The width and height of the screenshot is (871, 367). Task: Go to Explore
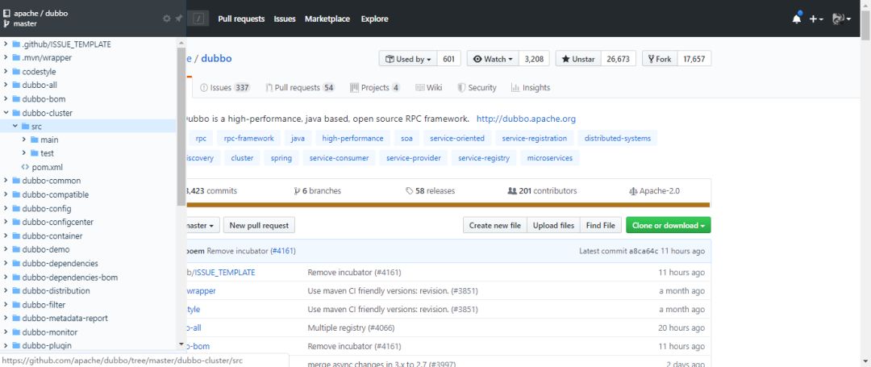(374, 19)
